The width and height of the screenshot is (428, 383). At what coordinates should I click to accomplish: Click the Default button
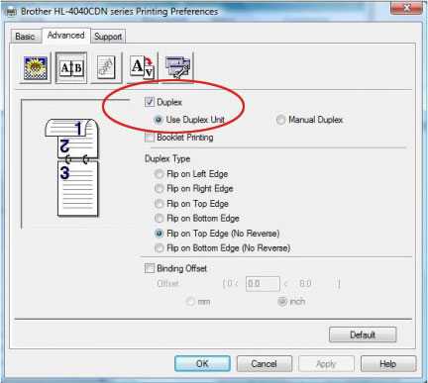pyautogui.click(x=363, y=335)
